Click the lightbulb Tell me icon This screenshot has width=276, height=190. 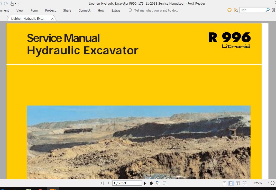pyautogui.click(x=130, y=10)
